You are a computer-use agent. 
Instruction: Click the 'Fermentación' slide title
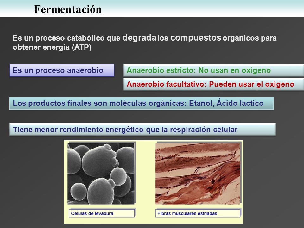[68, 9]
